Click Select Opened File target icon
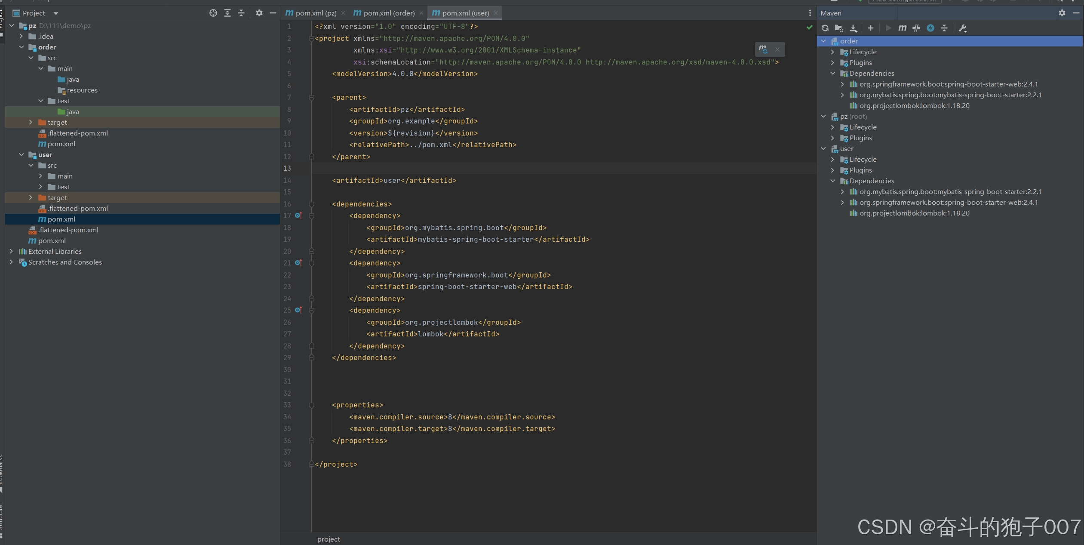This screenshot has width=1084, height=545. (x=213, y=13)
